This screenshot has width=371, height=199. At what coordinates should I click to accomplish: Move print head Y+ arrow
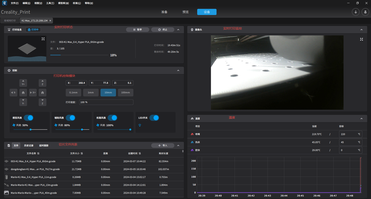23,83
